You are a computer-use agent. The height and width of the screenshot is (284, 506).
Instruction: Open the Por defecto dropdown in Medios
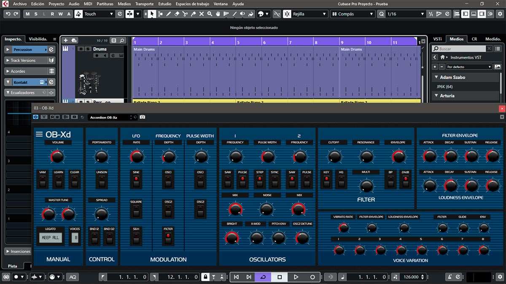pos(469,67)
